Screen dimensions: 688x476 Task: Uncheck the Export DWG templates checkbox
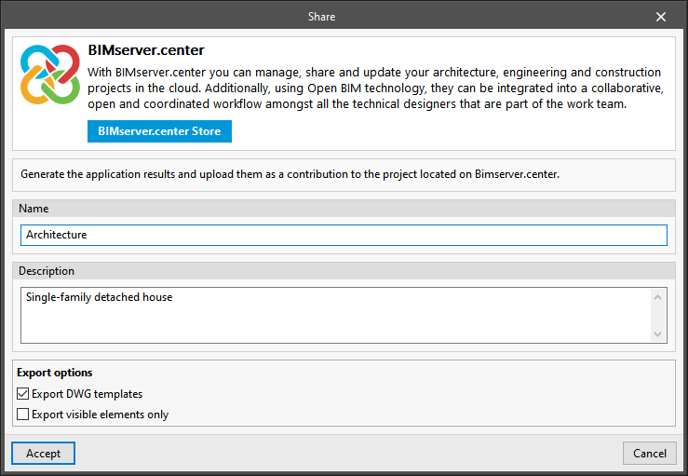coord(23,394)
